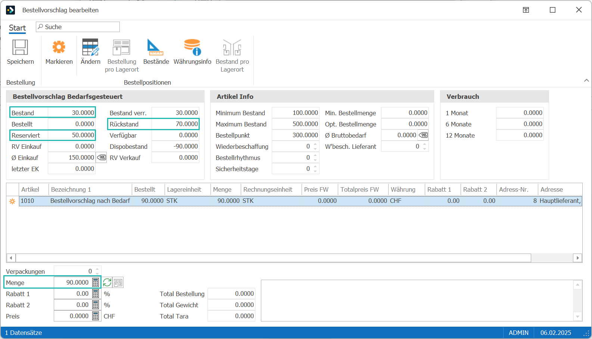Increase Wiederbeschaffung spinner value
The image size is (592, 339).
pyautogui.click(x=315, y=144)
